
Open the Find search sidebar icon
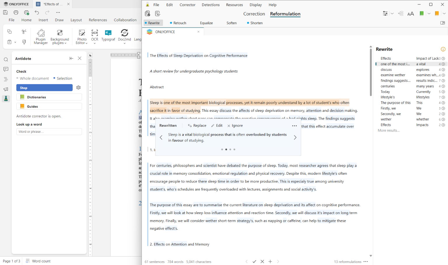pyautogui.click(x=6, y=60)
